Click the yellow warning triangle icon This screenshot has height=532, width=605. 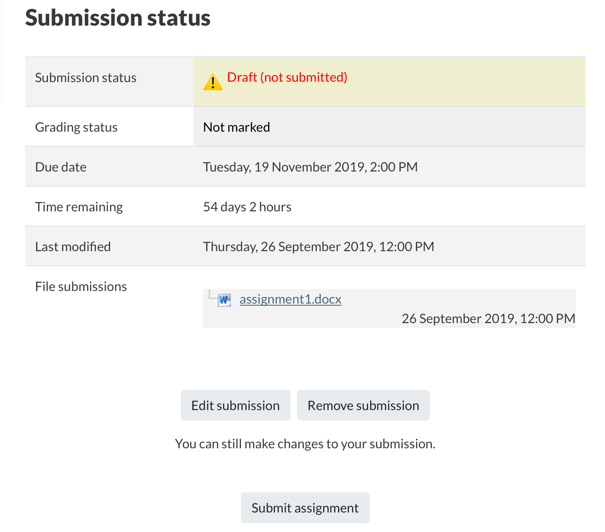click(213, 82)
